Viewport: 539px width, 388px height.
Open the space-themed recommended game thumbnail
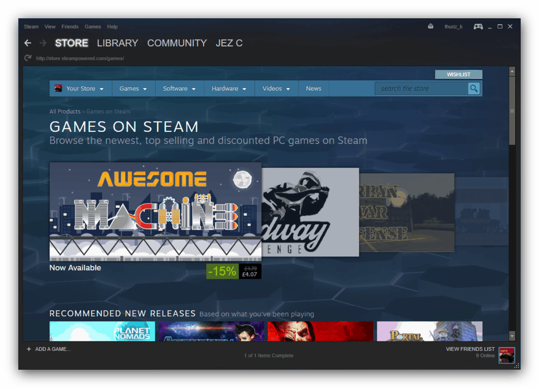click(211, 331)
